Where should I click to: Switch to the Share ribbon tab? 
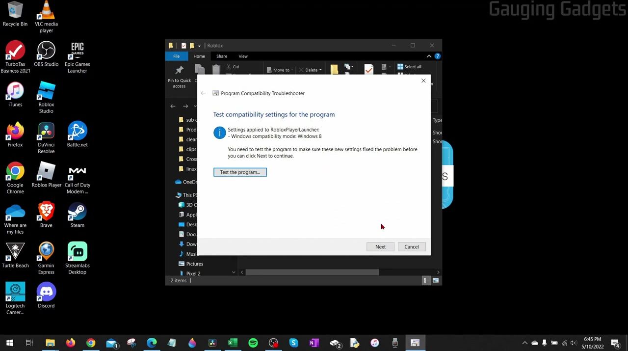click(x=222, y=56)
